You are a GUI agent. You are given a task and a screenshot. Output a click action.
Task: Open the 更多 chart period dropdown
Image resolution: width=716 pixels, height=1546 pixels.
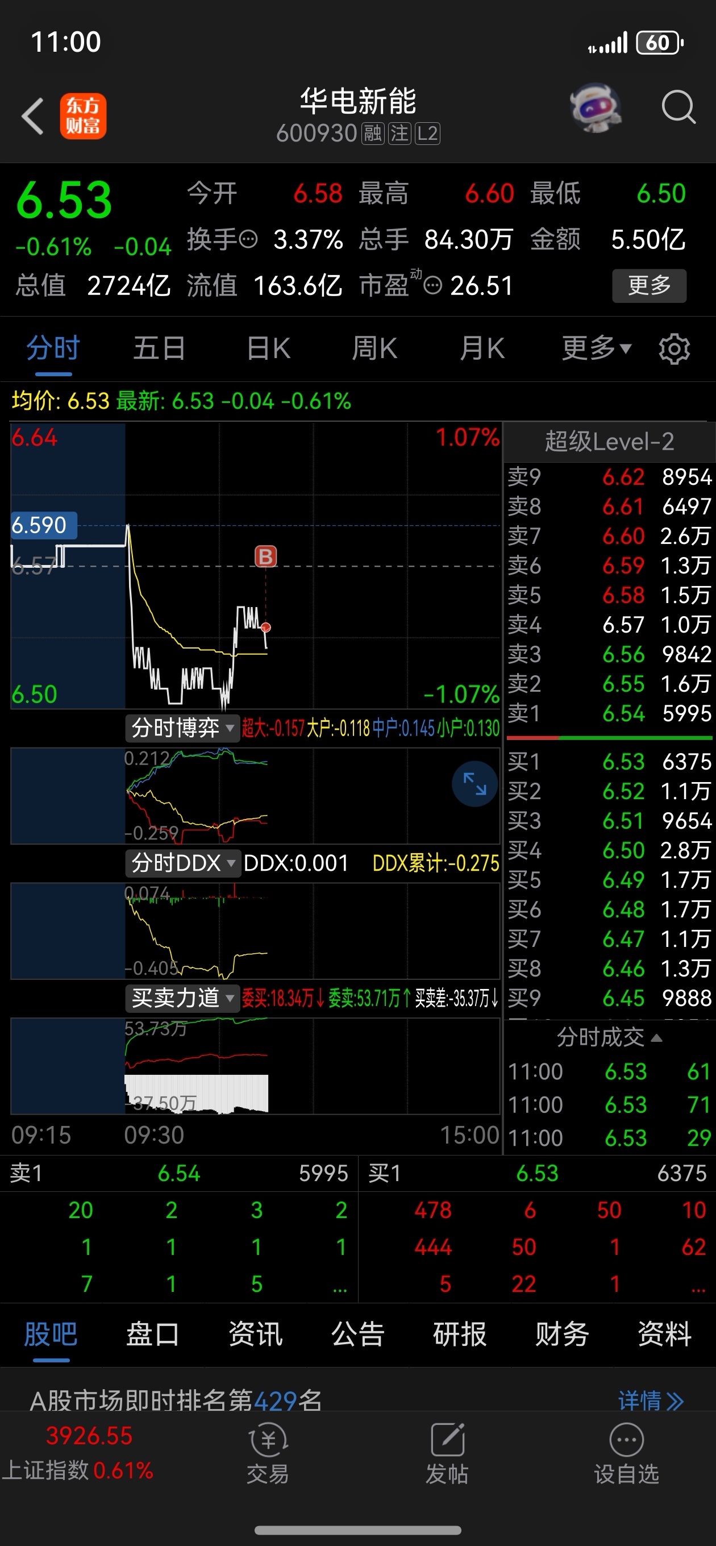coord(597,348)
